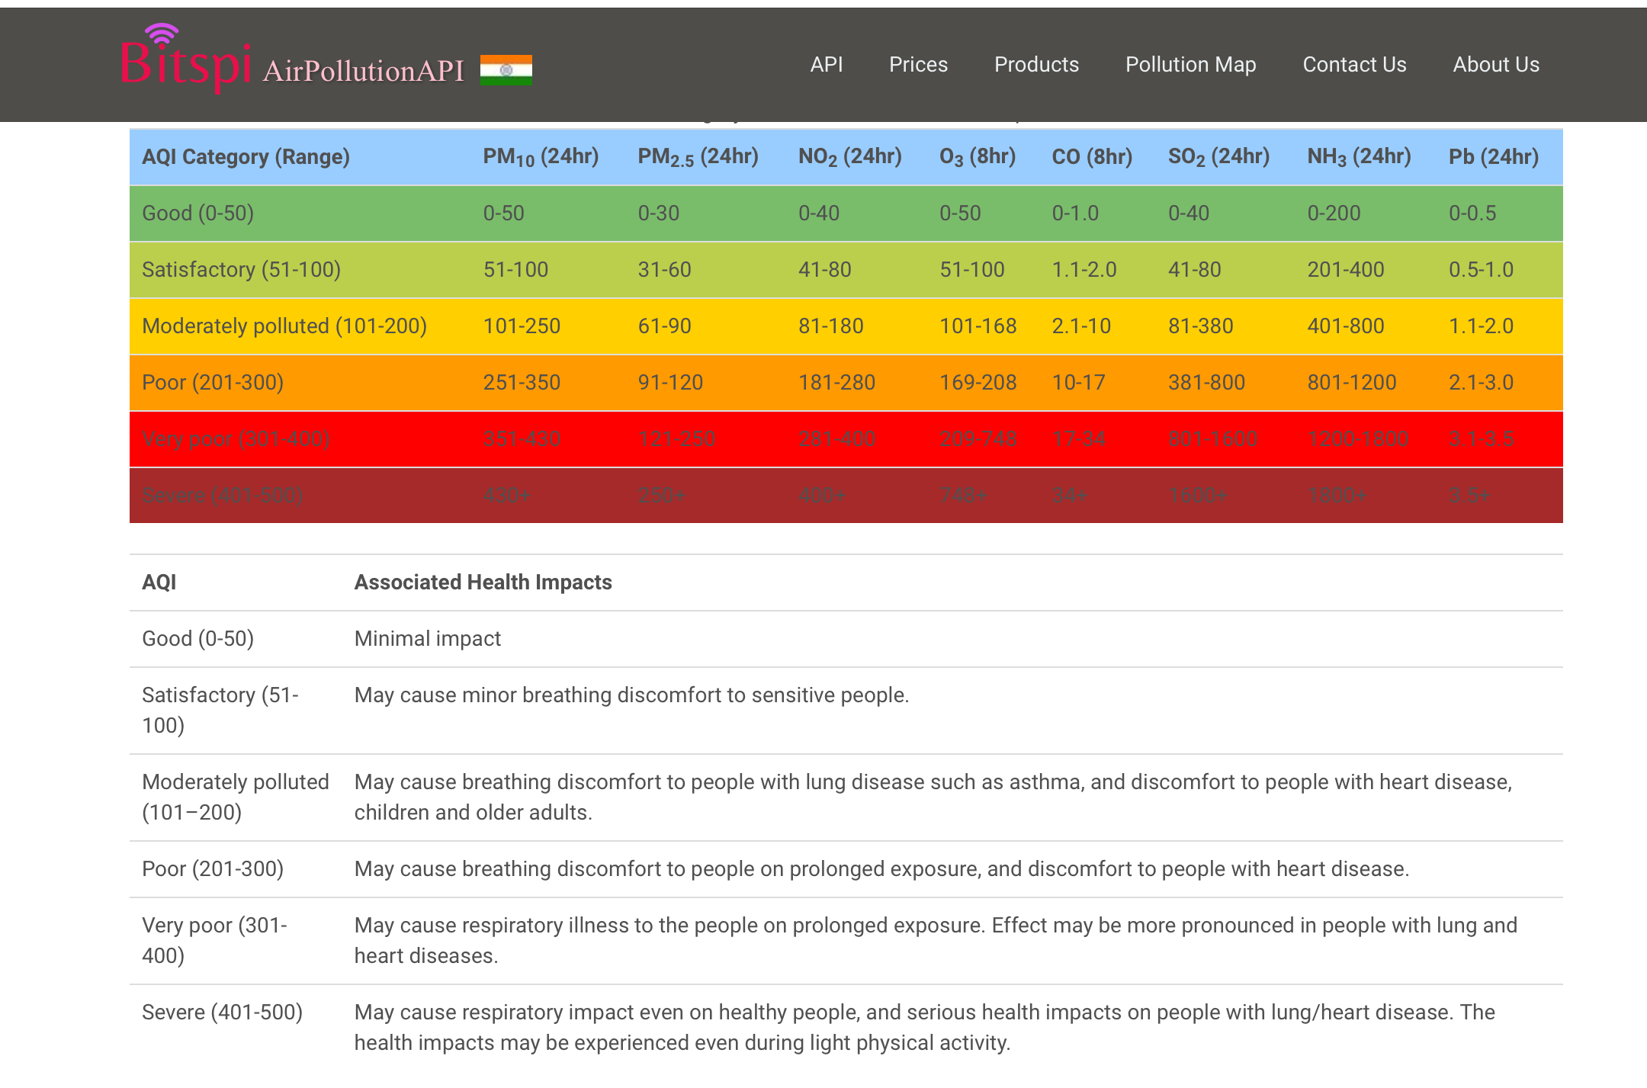
Task: Click the Minimal impact text cell
Action: pos(427,639)
